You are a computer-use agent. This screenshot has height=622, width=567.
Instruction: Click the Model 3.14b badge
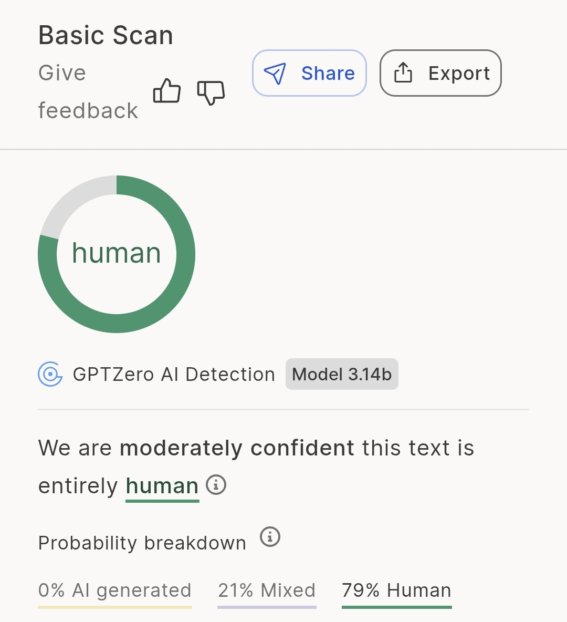[x=341, y=374]
